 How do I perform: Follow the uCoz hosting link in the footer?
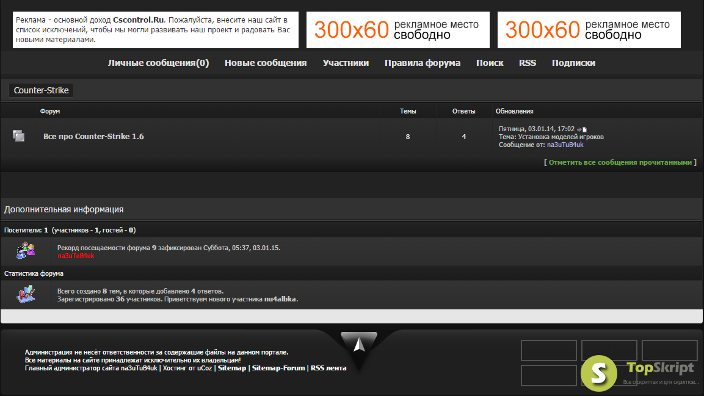click(205, 368)
